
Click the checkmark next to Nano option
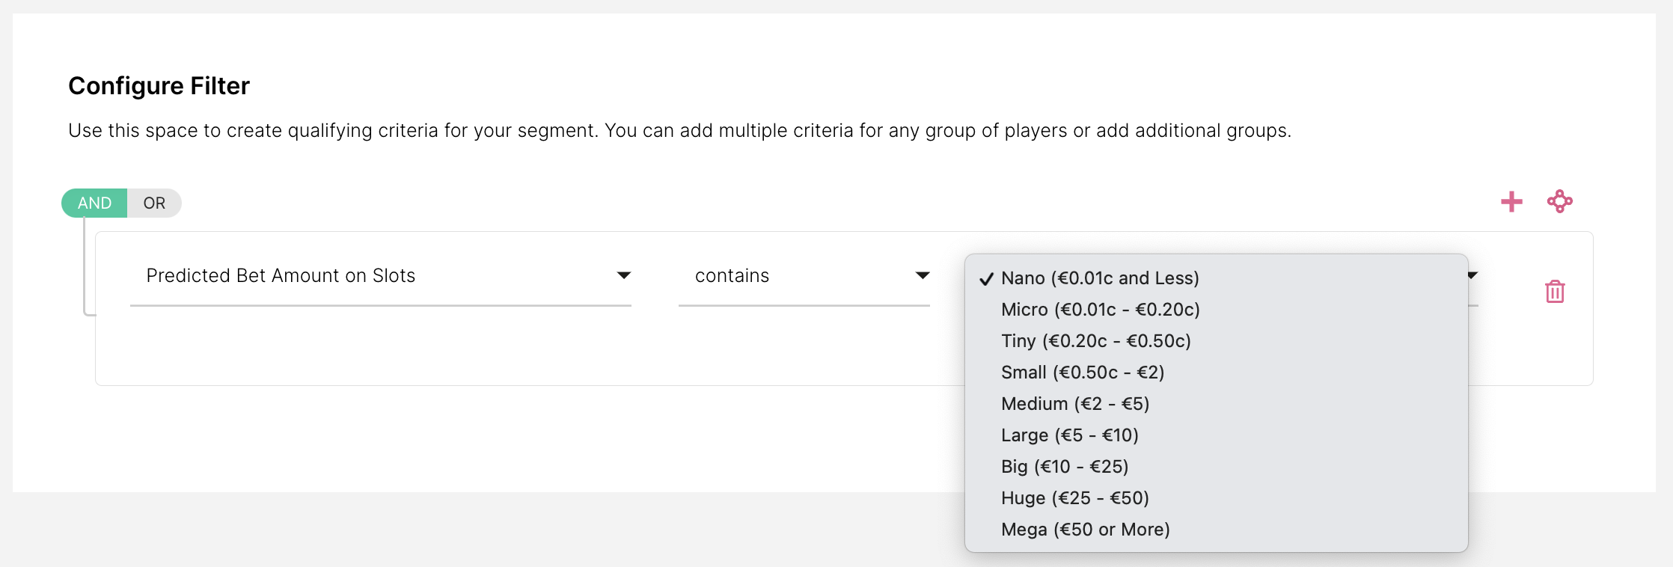(986, 279)
